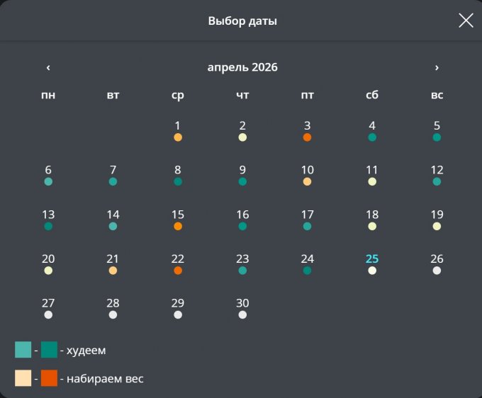
Task: Go to next month arrow
Action: [437, 68]
